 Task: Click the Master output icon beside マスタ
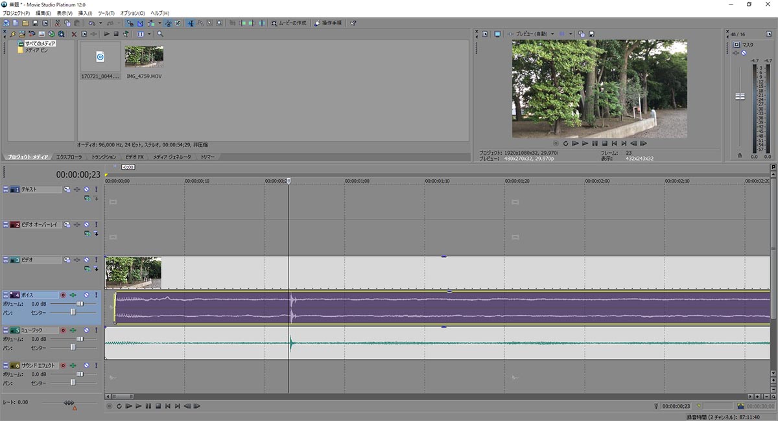[737, 45]
